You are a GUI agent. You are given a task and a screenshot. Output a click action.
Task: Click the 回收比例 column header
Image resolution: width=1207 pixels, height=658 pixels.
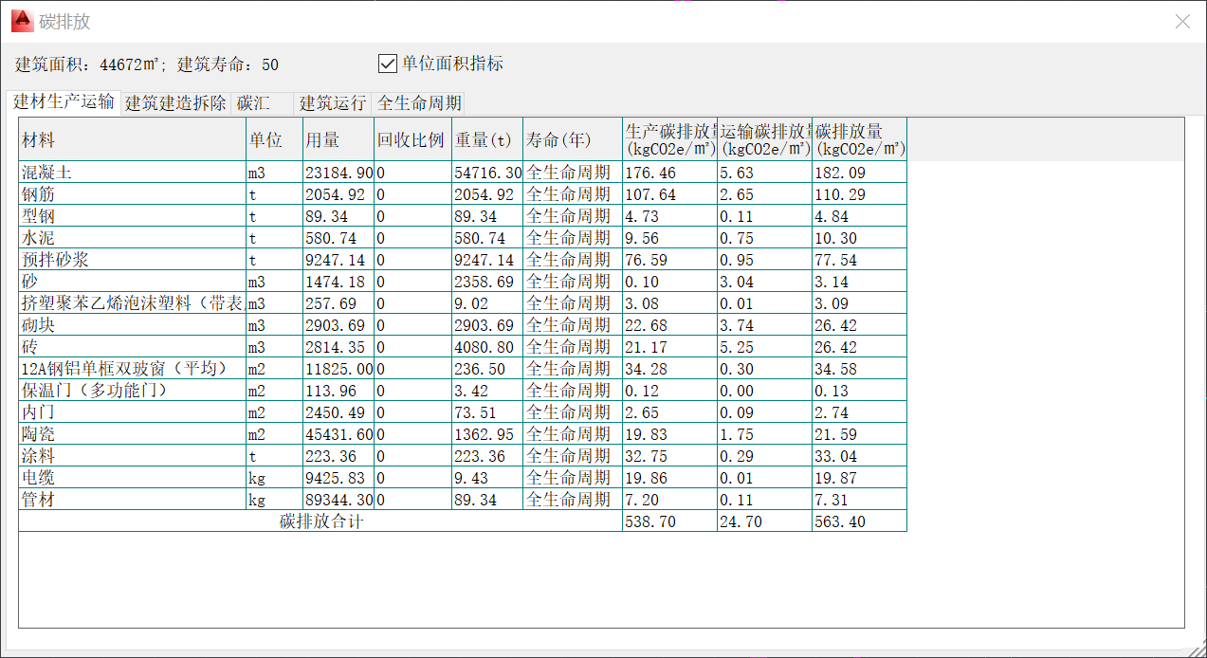[x=411, y=140]
